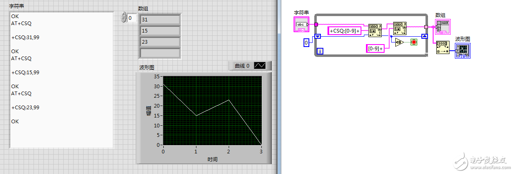This screenshot has width=514, height=174.
Task: Click the 曲线 0 plot legend label
Action: (x=242, y=66)
